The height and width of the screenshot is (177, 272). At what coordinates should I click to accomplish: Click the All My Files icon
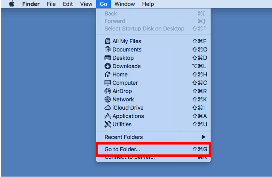[x=108, y=41]
